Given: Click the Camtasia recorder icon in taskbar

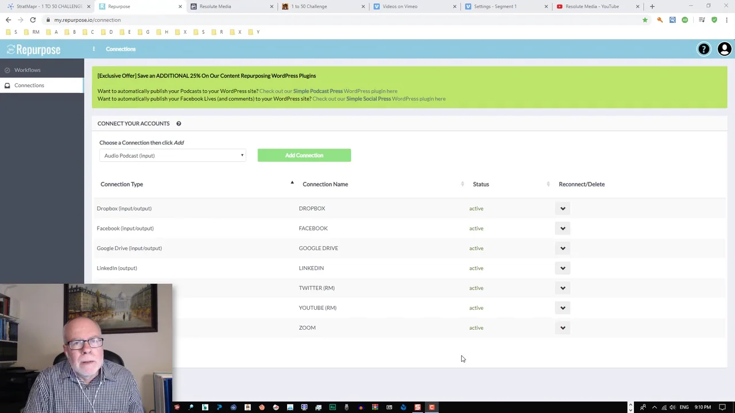Looking at the screenshot, I should point(431,407).
